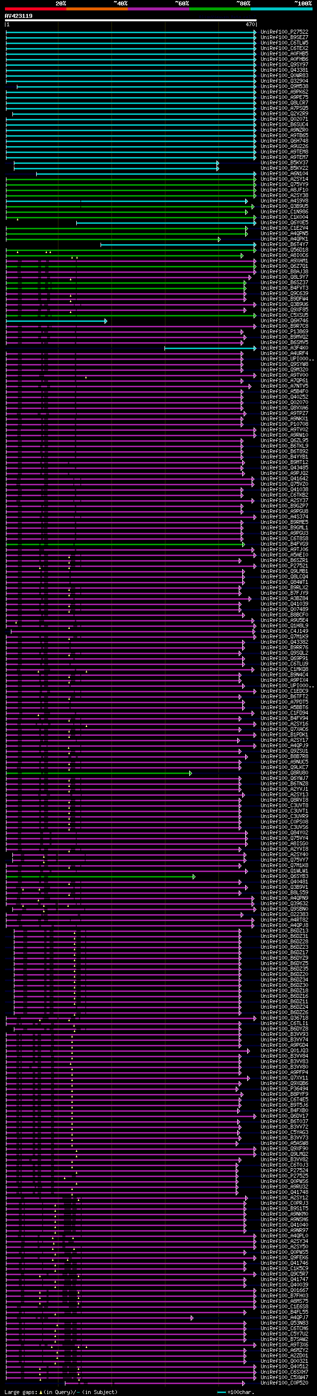317x1396 pixels.
Task: Click hit label UniRef100_A4QPN5
Action: (x=284, y=234)
